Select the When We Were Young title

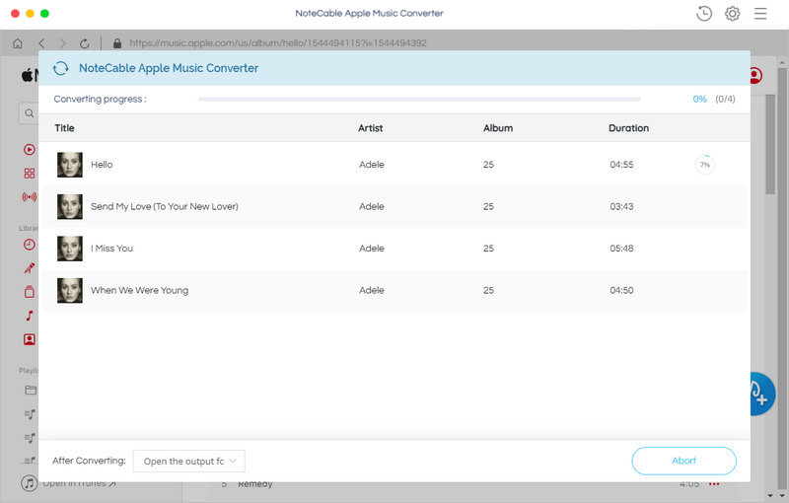coord(139,290)
